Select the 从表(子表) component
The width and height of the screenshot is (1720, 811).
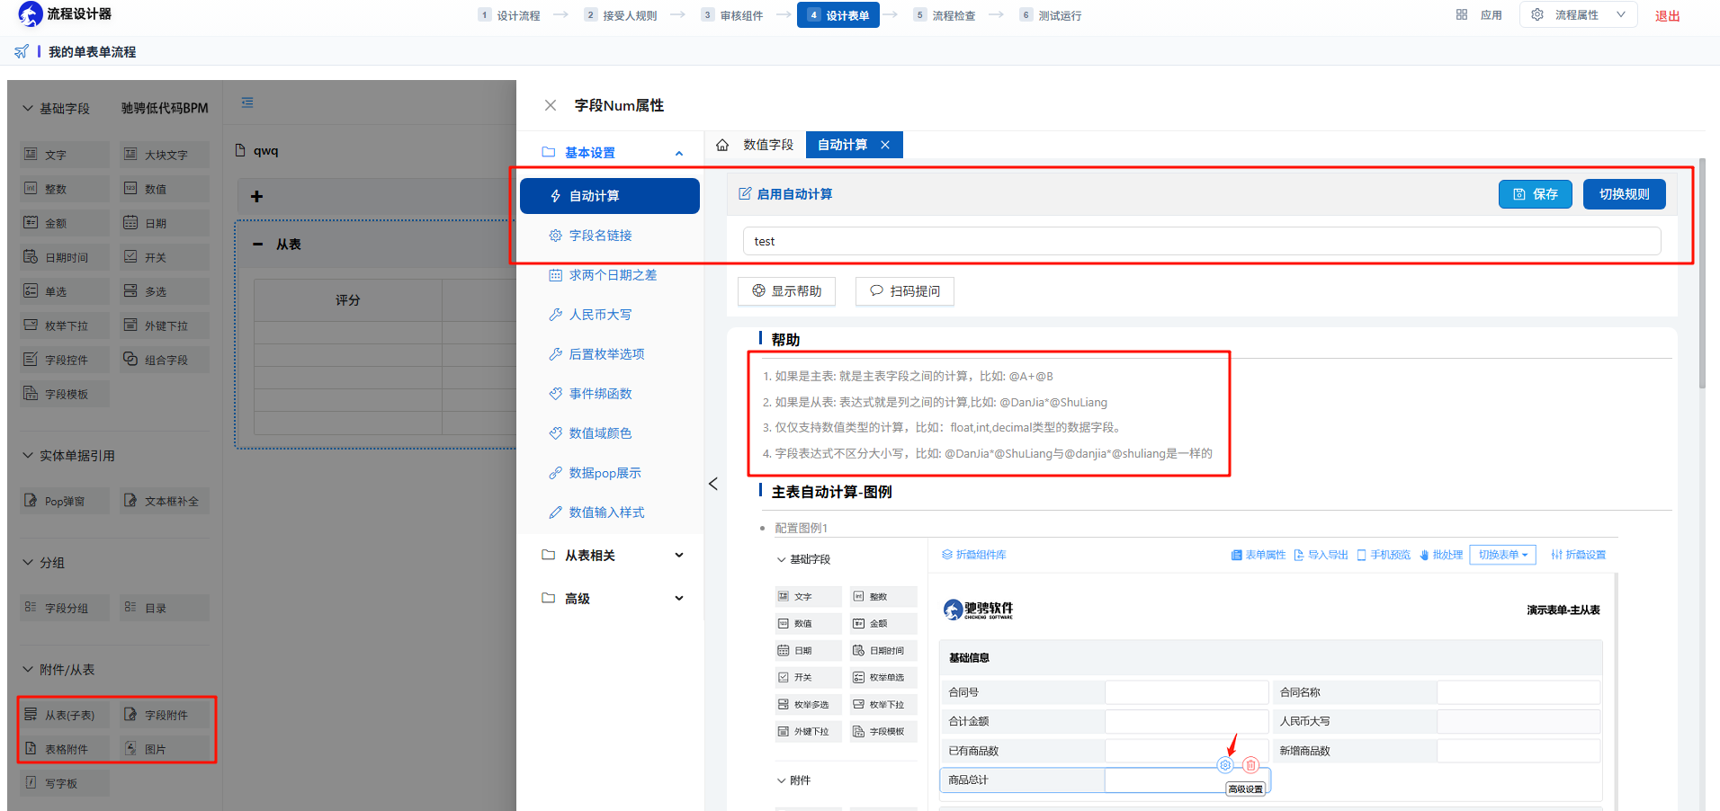[65, 715]
